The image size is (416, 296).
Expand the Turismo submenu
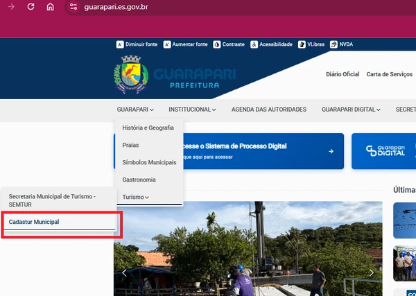tap(135, 197)
